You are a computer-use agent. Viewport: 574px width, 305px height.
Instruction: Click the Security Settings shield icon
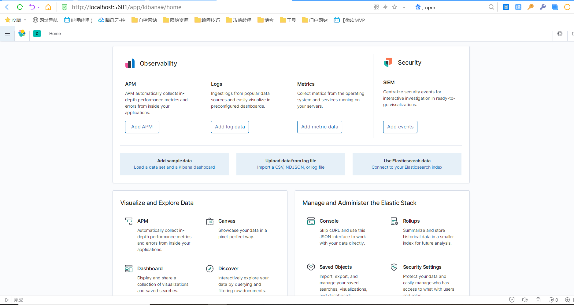[394, 267]
